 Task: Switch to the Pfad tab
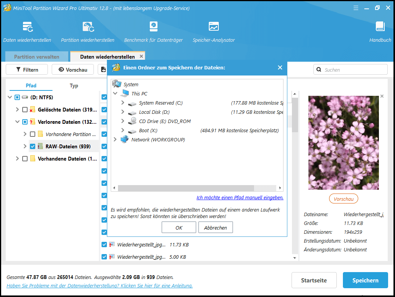tap(31, 85)
